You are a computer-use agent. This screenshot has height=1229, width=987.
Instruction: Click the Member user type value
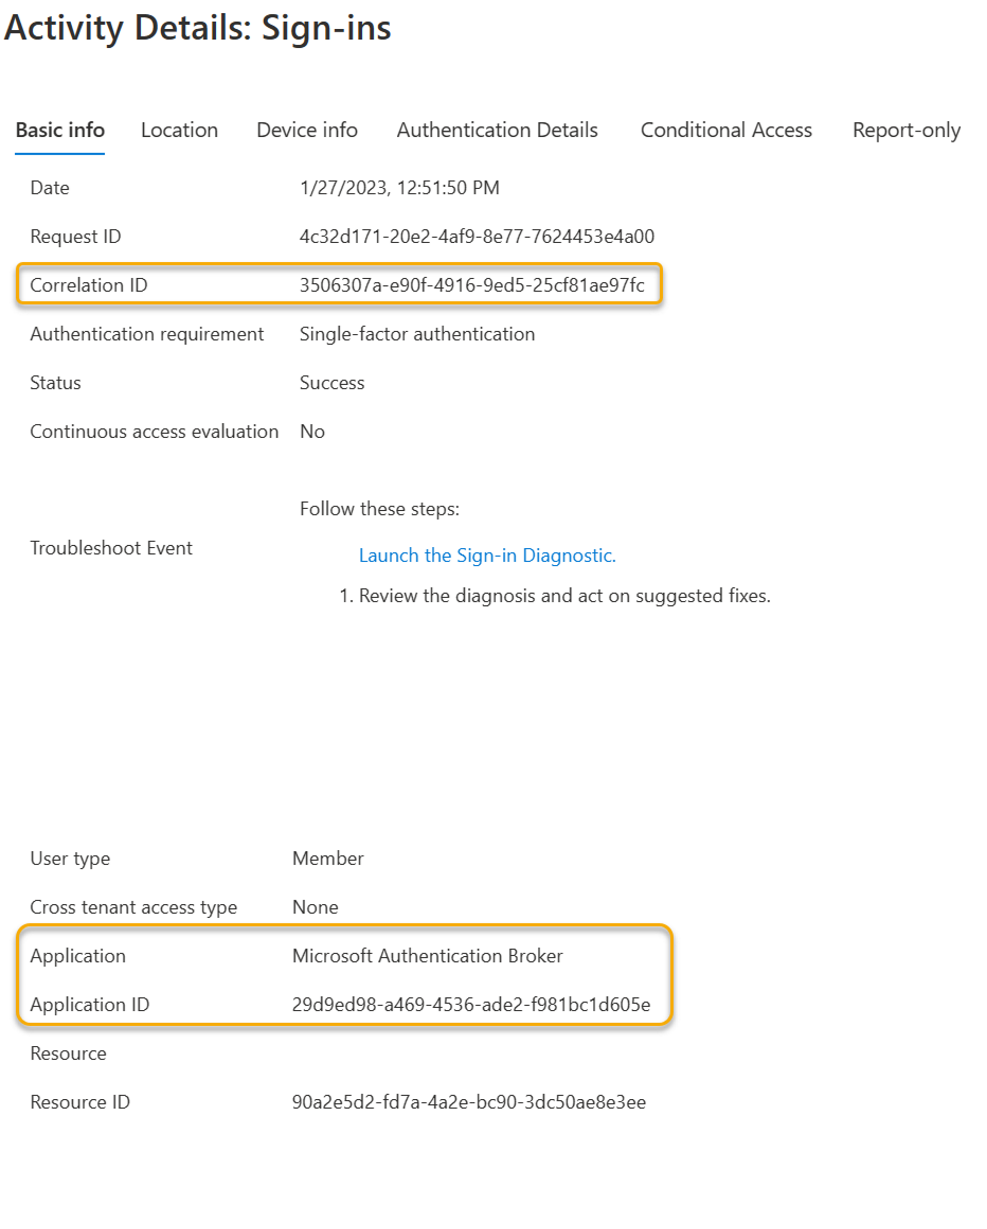tap(328, 858)
